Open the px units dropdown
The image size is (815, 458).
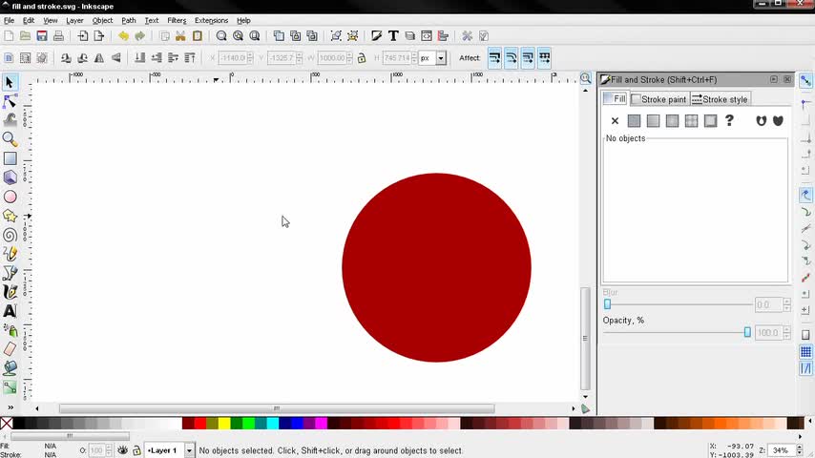click(440, 58)
